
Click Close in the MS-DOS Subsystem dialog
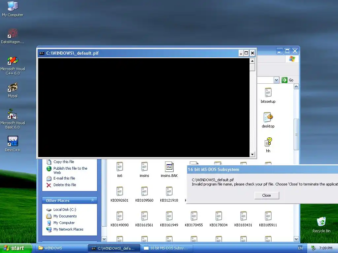pos(267,195)
